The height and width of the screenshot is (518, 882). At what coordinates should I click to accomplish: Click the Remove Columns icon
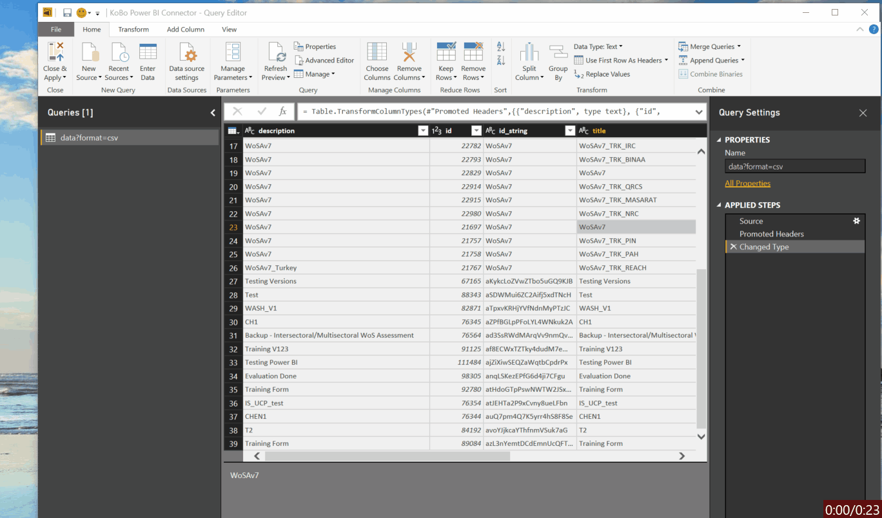pyautogui.click(x=409, y=52)
